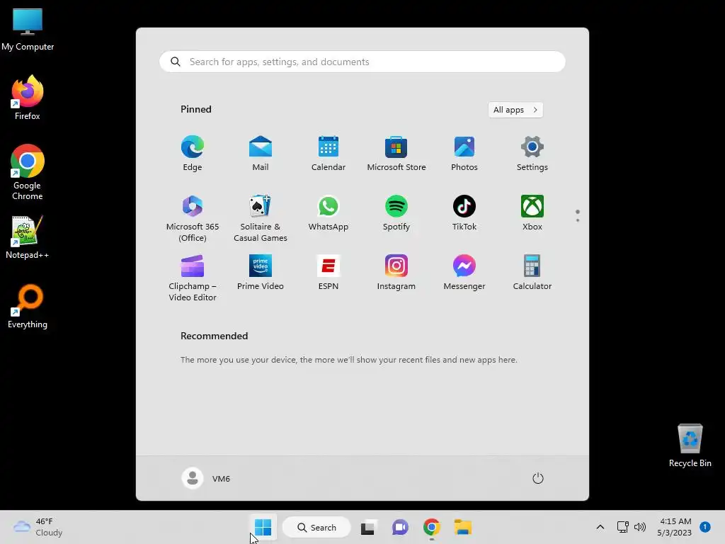Launch Solitaire & Casual Games
725x544 pixels.
261,218
